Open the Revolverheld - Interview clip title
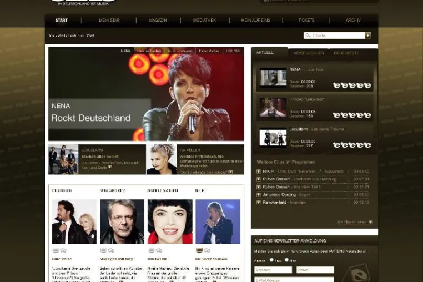Image resolution: width=423 pixels, height=282 pixels. tap(284, 202)
